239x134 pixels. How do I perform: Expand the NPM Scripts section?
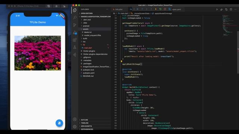pyautogui.click(x=94, y=126)
